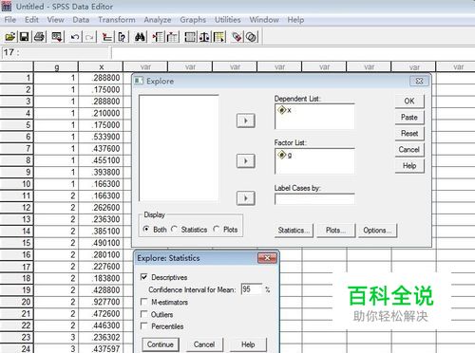Select row header 10
Screen dimensions: 475x353
[x=16, y=184]
